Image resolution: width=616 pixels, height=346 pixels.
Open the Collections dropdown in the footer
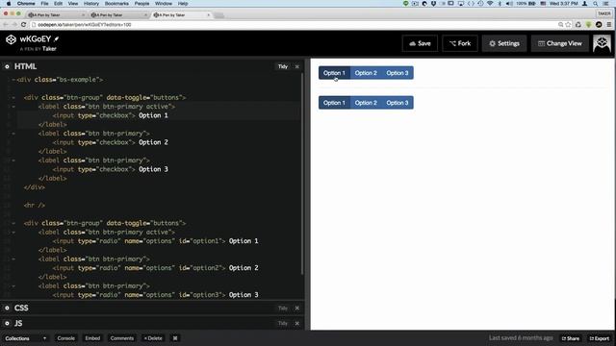(x=26, y=338)
